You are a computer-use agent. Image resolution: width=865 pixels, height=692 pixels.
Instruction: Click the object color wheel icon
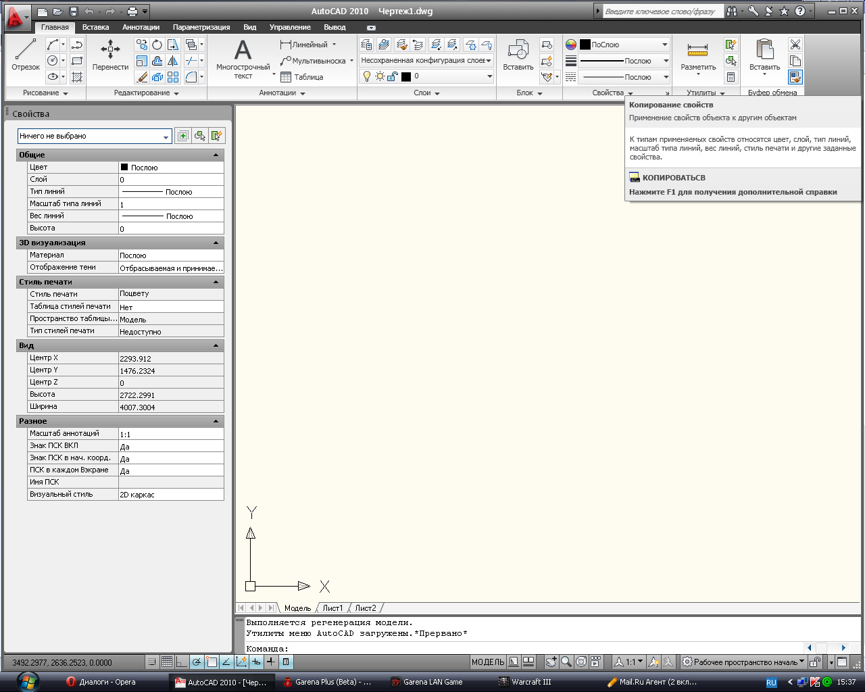pyautogui.click(x=571, y=45)
